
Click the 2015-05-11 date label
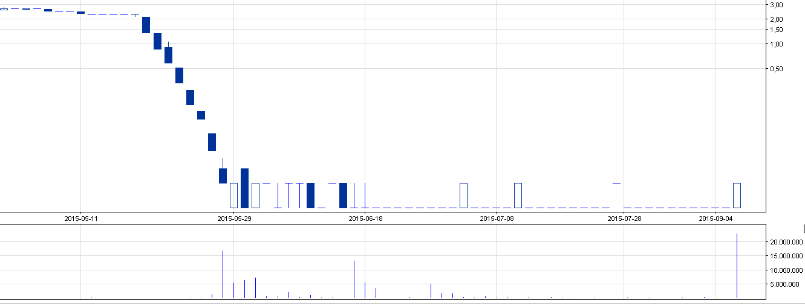pyautogui.click(x=81, y=218)
